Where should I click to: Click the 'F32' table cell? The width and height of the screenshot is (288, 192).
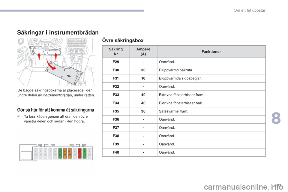coord(116,86)
